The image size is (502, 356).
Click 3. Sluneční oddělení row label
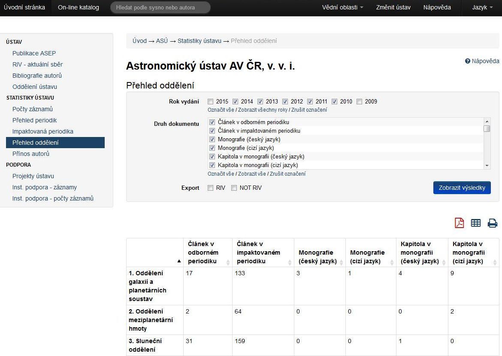pyautogui.click(x=145, y=345)
